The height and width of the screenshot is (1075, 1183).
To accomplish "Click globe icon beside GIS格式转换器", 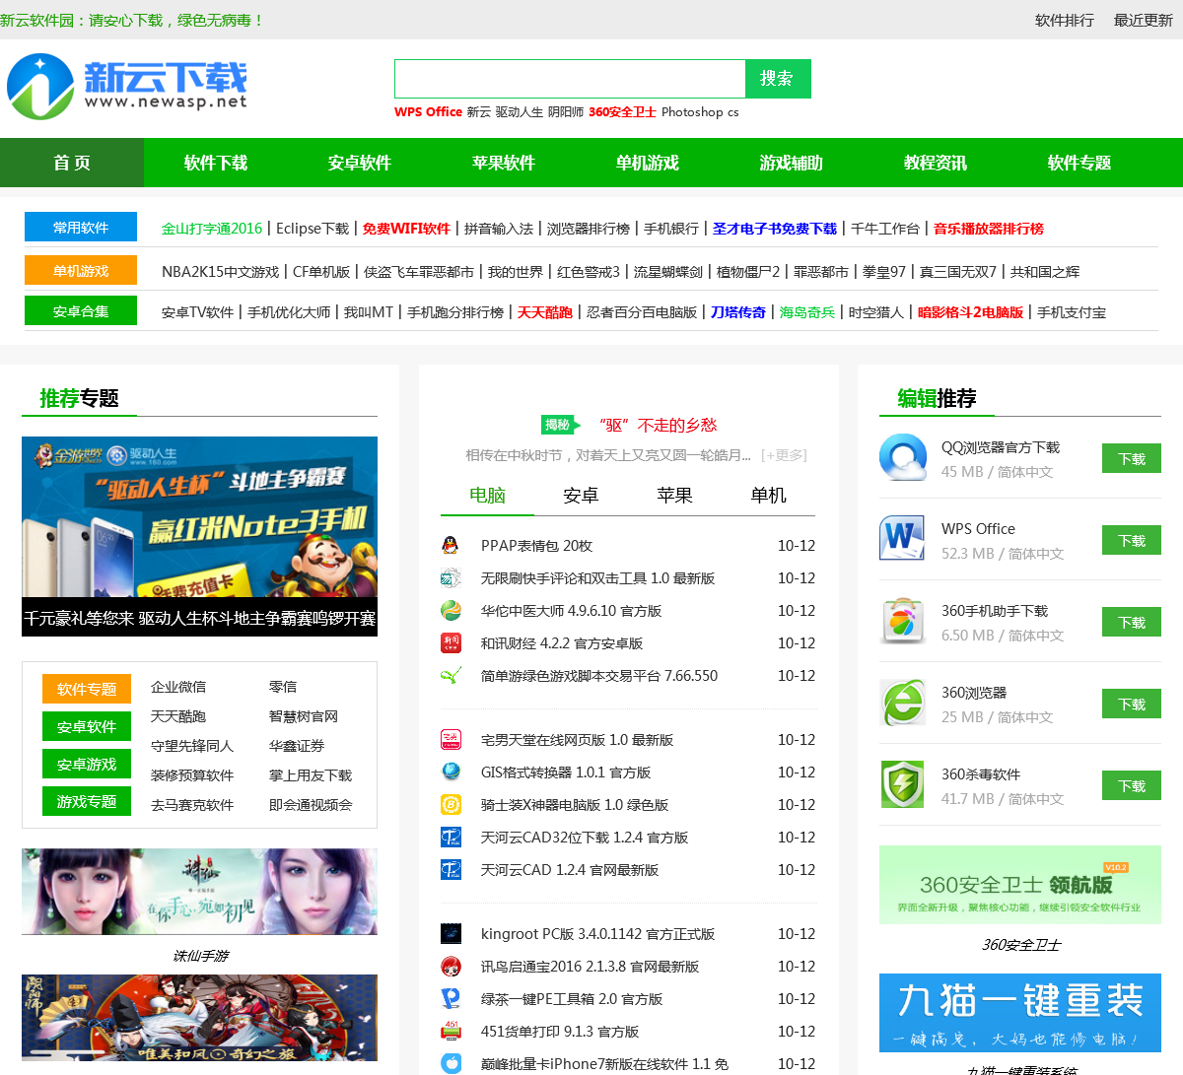I will (451, 773).
